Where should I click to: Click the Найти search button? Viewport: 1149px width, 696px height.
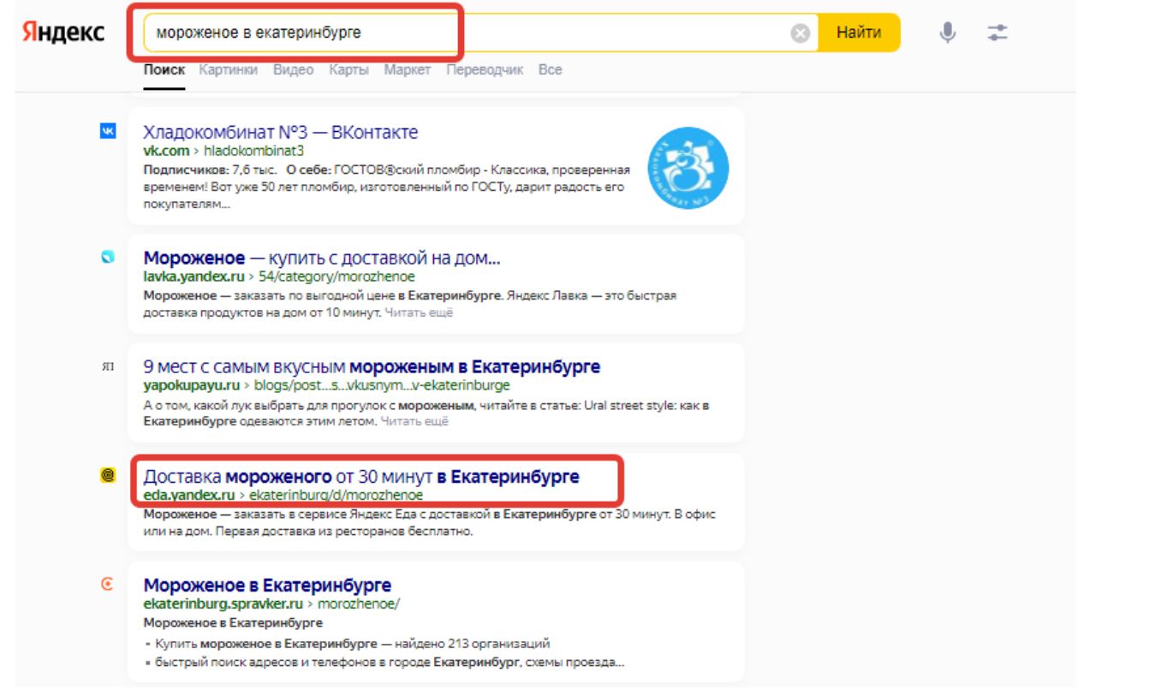[x=859, y=33]
